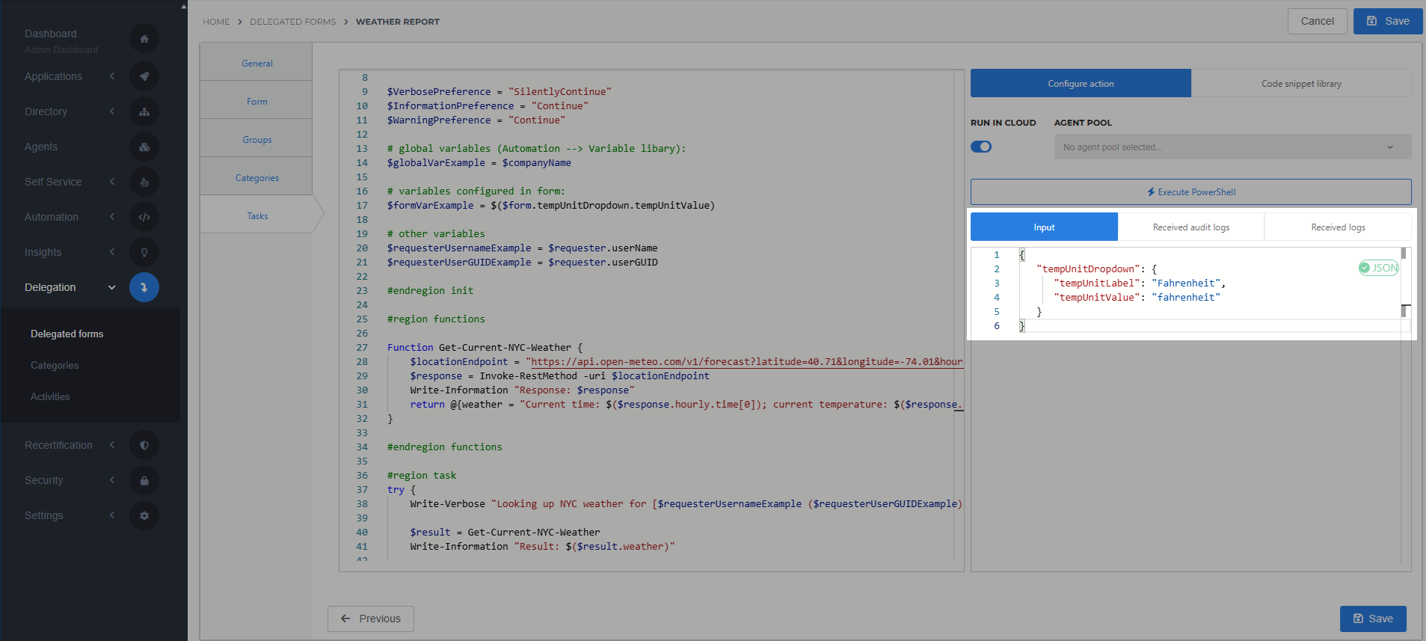Click the Dashboard home icon

(x=144, y=39)
